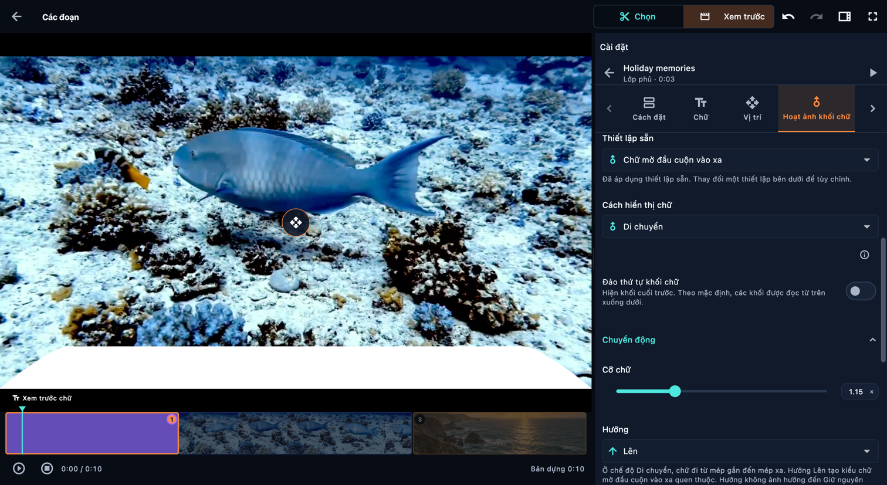The height and width of the screenshot is (485, 887).
Task: Open the Thiết lập sẵn preset dropdown
Action: click(x=740, y=160)
